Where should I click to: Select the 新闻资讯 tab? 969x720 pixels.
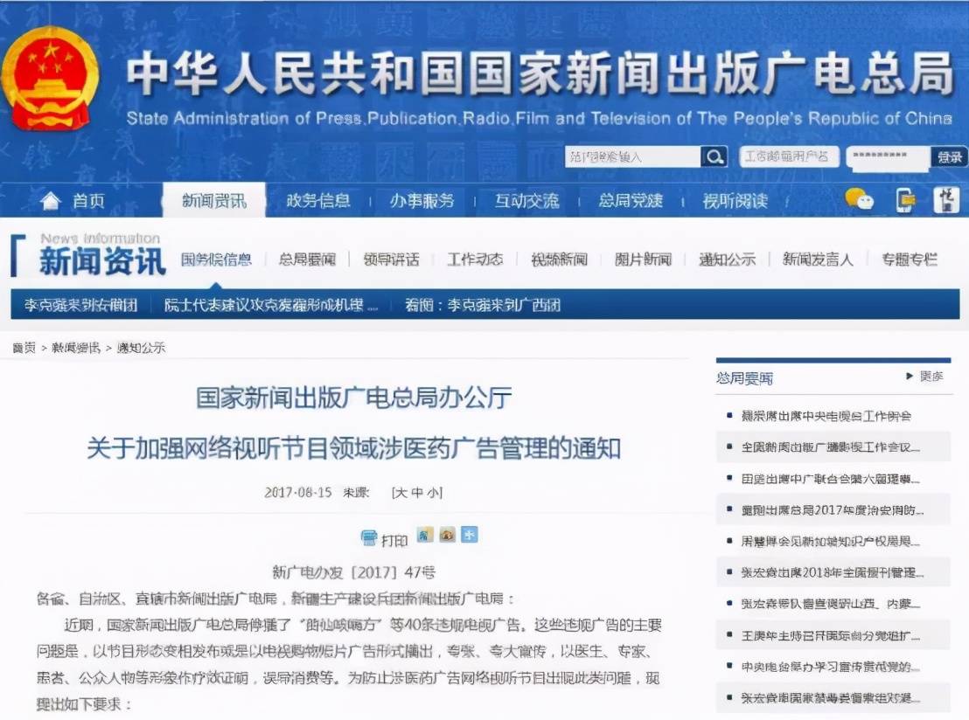click(213, 201)
